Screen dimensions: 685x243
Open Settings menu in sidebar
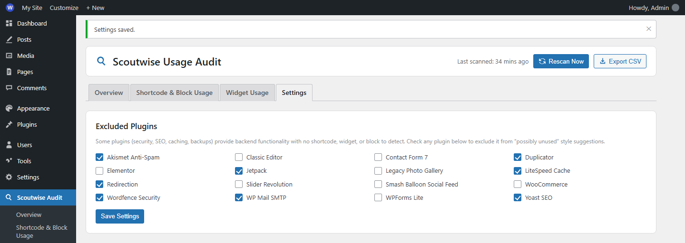coord(38,177)
